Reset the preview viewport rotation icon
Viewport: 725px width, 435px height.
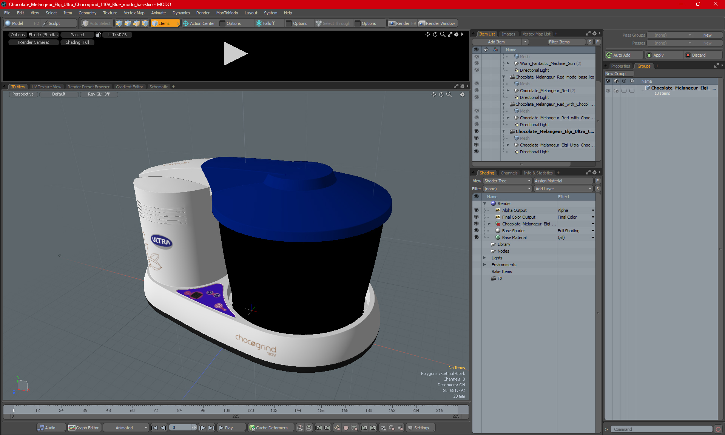click(435, 34)
